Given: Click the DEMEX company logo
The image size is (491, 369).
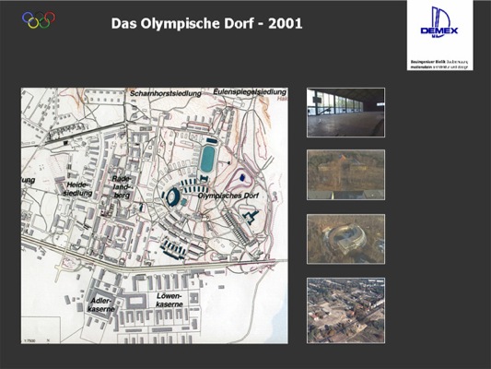Looking at the screenshot, I should pyautogui.click(x=439, y=22).
